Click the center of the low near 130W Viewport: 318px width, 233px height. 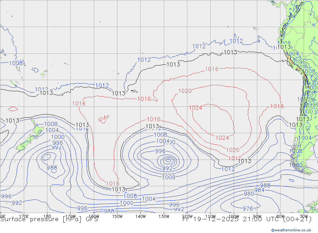click(x=168, y=161)
